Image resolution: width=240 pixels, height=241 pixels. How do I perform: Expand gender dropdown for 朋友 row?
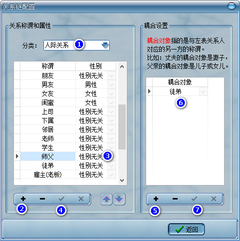[x=111, y=75]
